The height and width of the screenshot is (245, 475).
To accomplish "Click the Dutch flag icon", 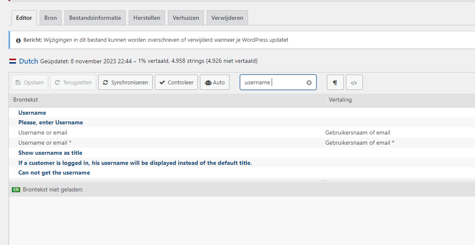I will click(12, 61).
